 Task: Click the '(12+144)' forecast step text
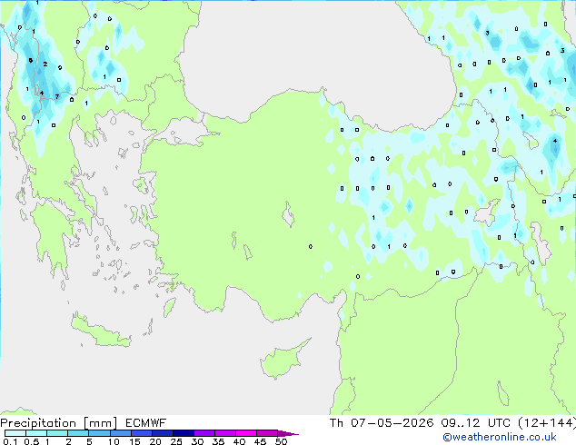547,423
